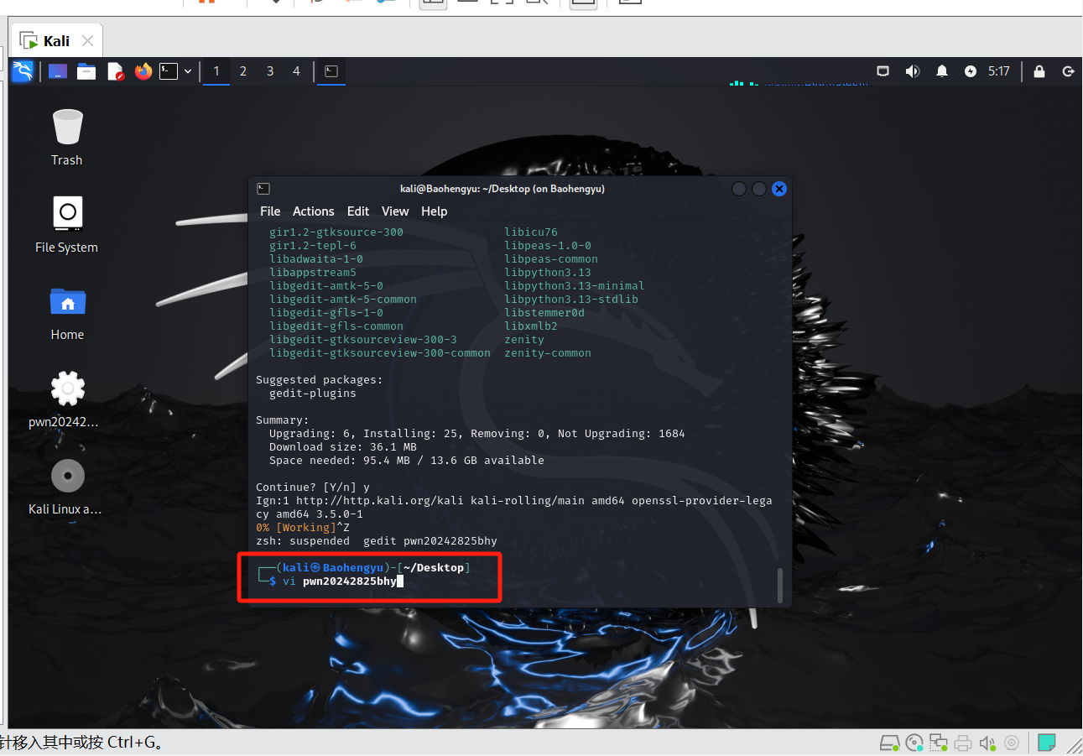Open the network connection tray icon

883,71
